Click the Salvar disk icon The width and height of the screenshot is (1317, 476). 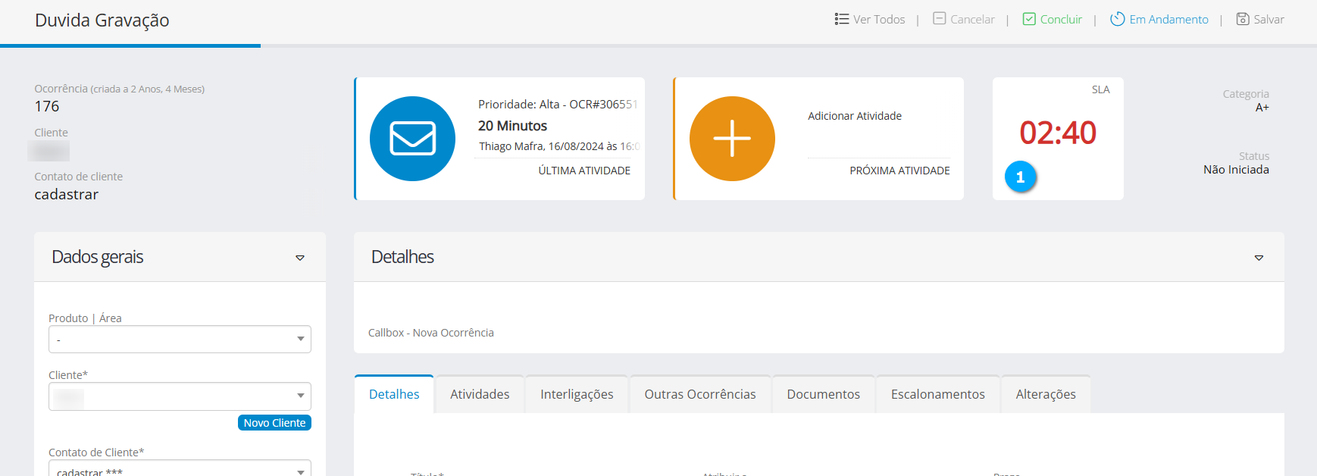coord(1243,19)
